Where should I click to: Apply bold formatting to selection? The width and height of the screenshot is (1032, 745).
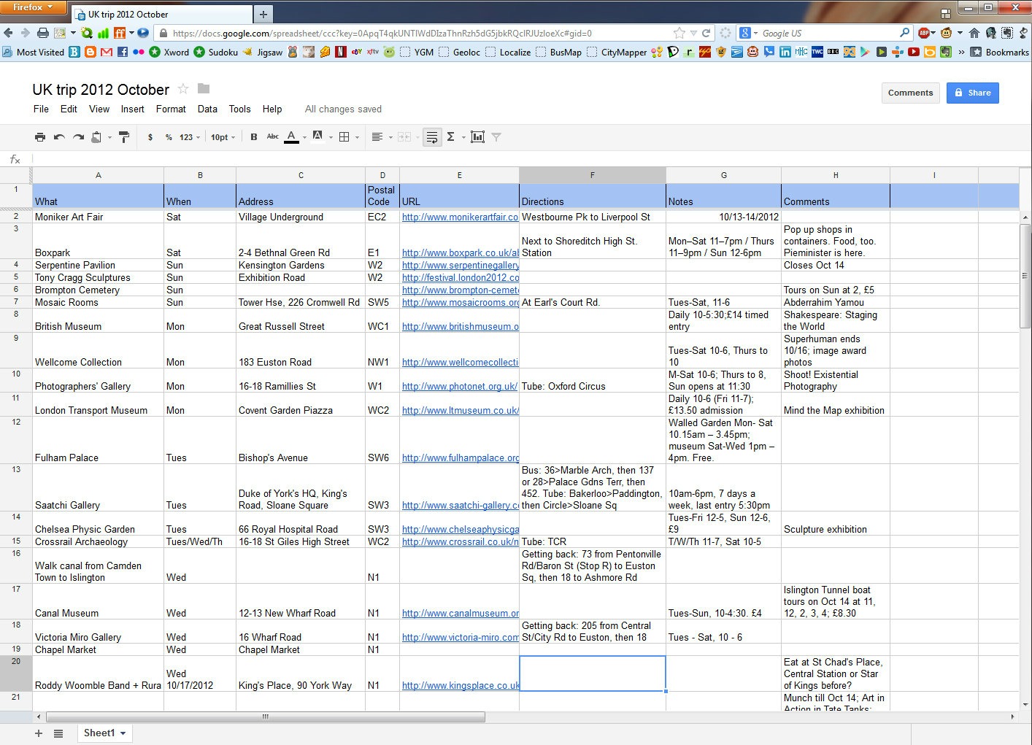(x=254, y=137)
